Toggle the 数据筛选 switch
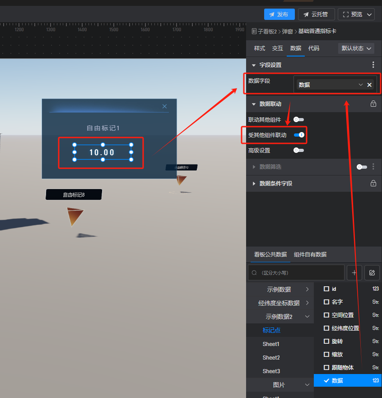Viewport: 382px width, 398px height. 362,167
